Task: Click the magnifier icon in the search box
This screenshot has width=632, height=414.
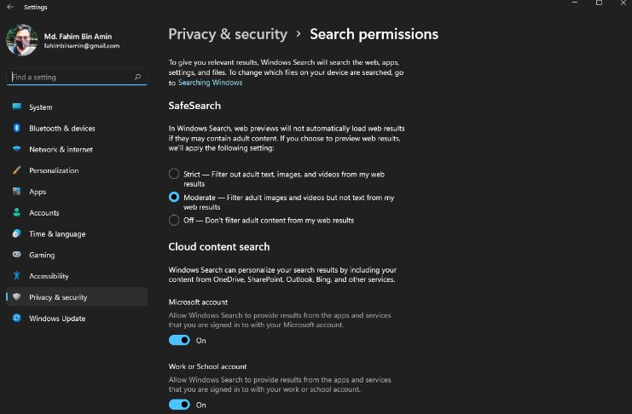Action: [138, 77]
